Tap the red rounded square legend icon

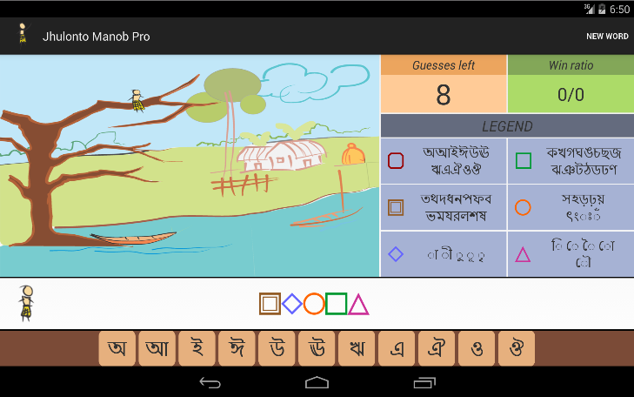(x=396, y=161)
